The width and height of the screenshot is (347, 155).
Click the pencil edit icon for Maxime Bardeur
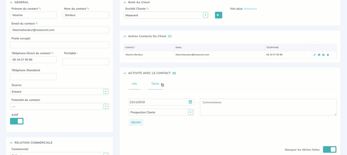click(x=314, y=55)
